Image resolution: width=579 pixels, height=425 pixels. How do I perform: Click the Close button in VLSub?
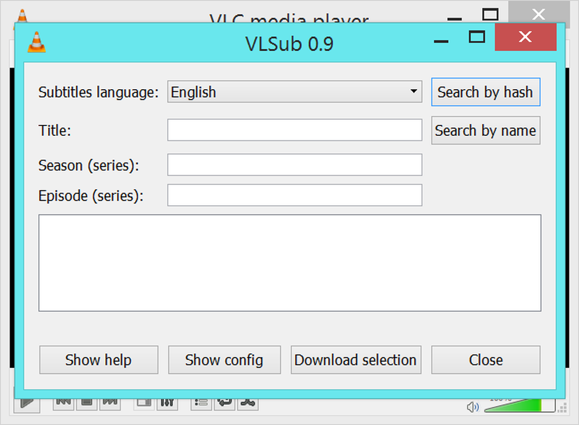tap(486, 360)
